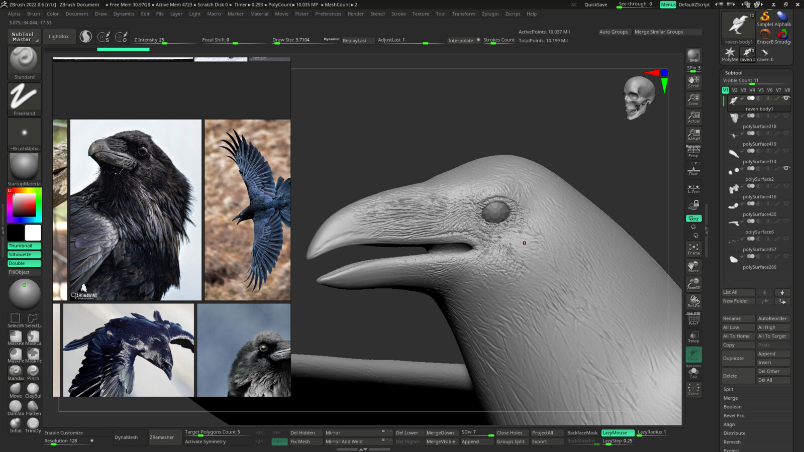Set canvas to Actual size
This screenshot has height=452, width=804.
(693, 117)
